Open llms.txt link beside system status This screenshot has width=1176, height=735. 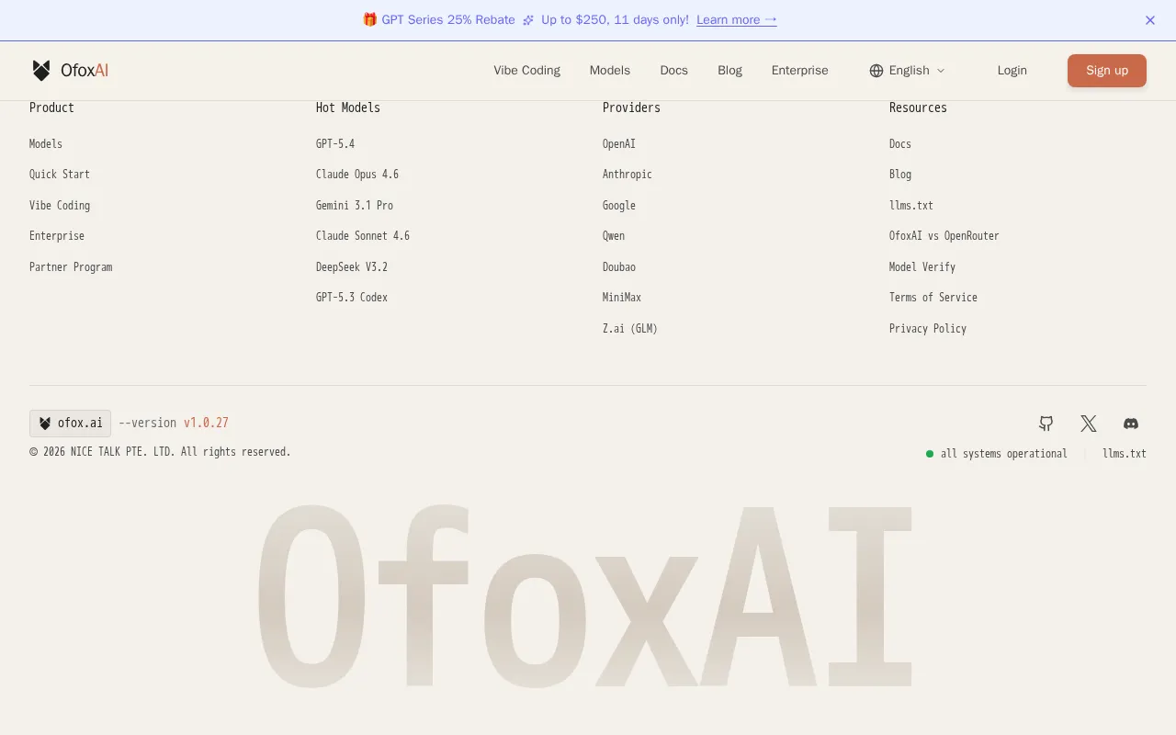click(x=1125, y=454)
